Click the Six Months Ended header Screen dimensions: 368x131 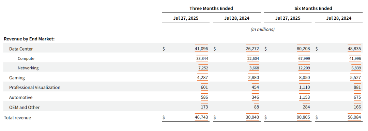[313, 8]
